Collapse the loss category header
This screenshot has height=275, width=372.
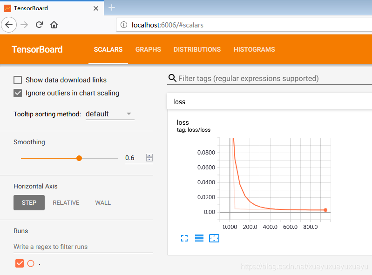[x=270, y=101]
